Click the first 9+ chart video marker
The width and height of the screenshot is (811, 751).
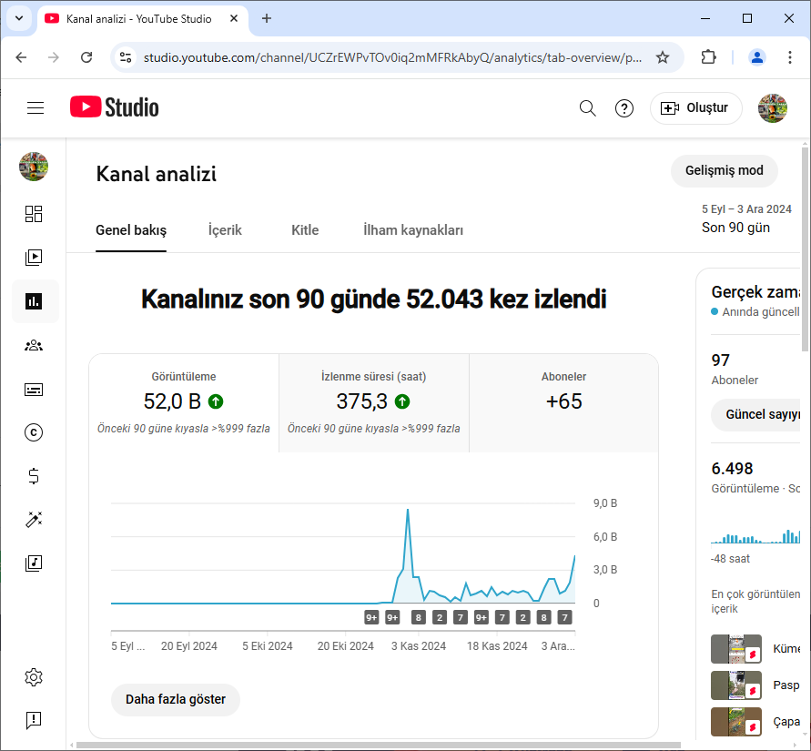[x=371, y=617]
